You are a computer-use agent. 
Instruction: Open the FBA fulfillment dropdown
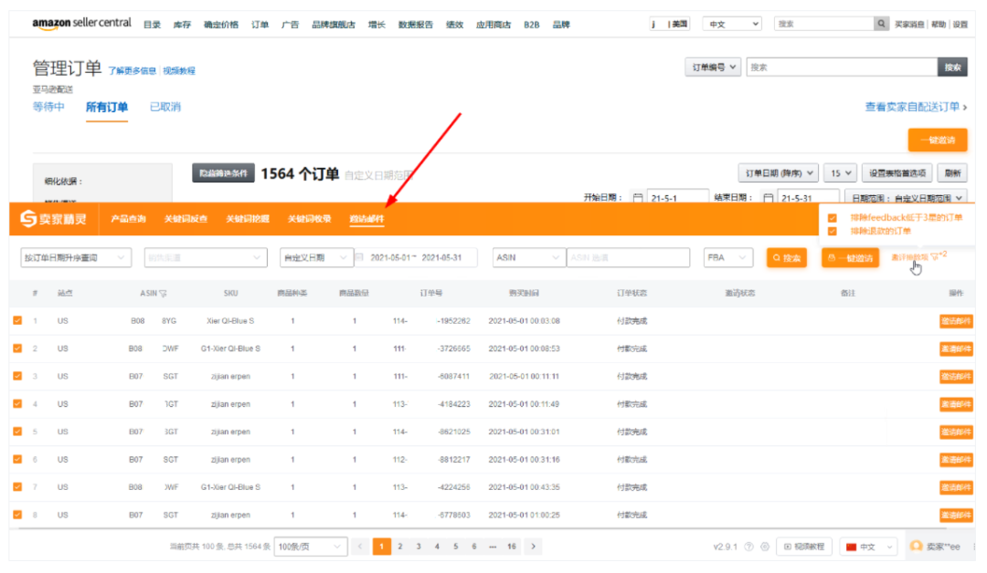pyautogui.click(x=727, y=257)
